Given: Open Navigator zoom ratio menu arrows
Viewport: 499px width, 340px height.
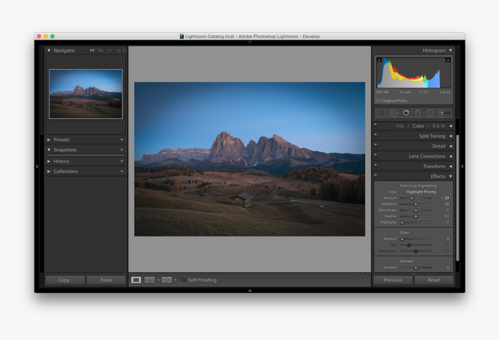Looking at the screenshot, I should click(124, 51).
